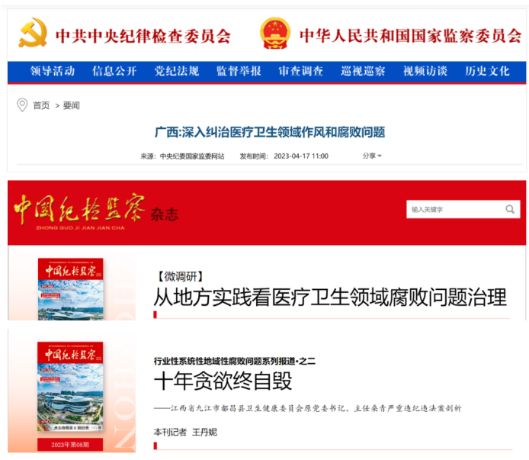Open the 历史文化 navigation item

click(487, 71)
